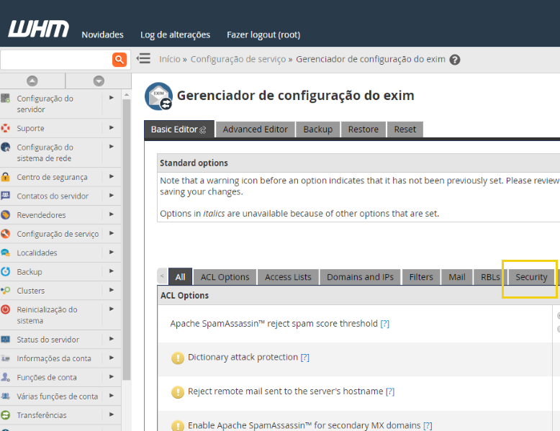
Task: Open the Backup tab in Exim manager
Action: click(318, 130)
